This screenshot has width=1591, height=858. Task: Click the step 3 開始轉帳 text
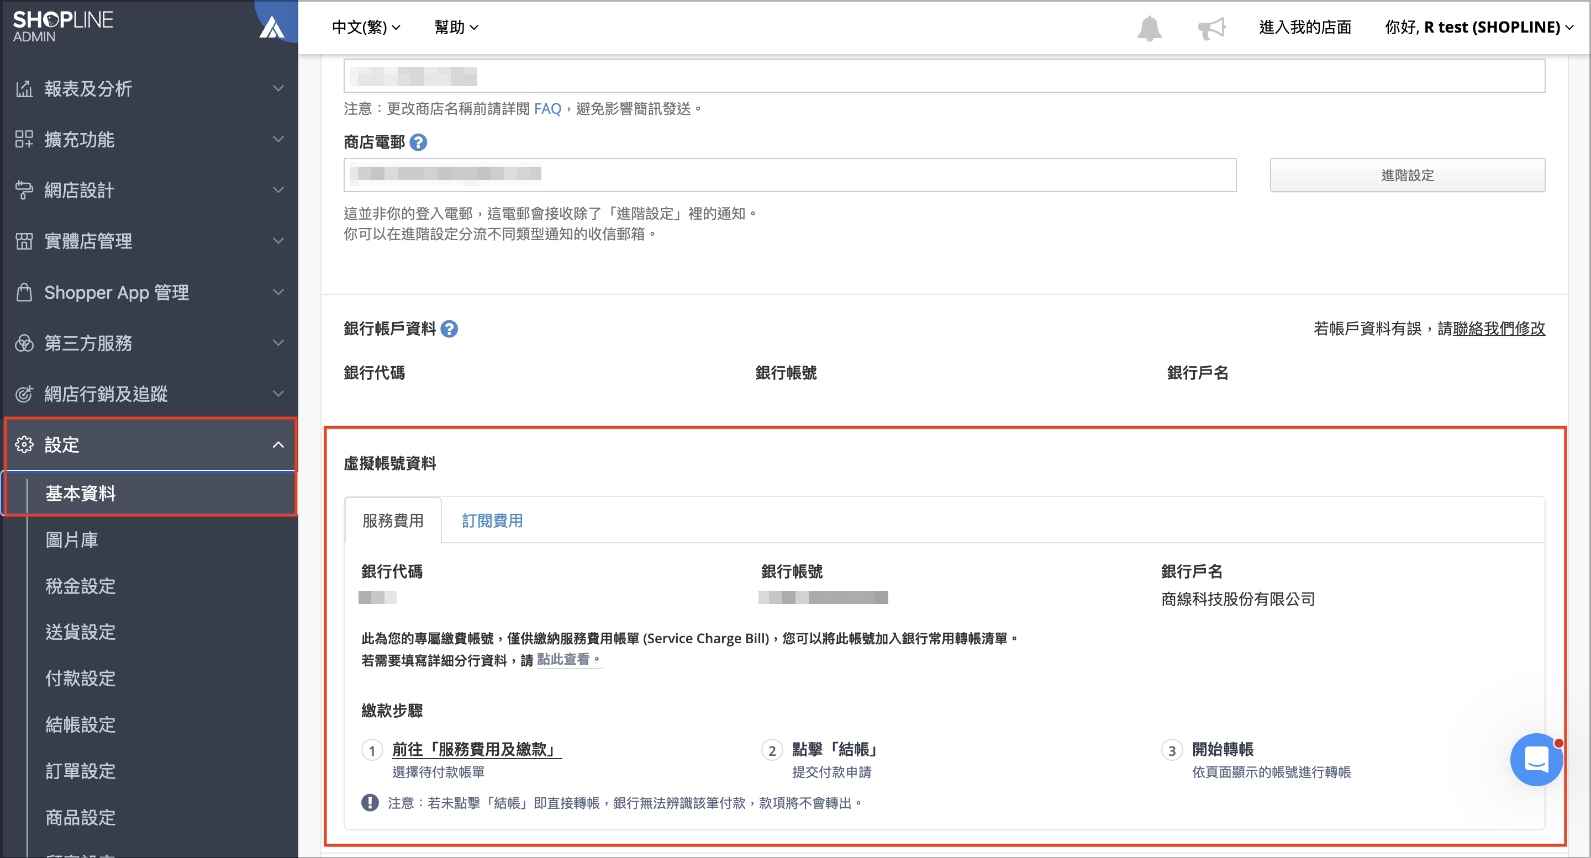coord(1223,749)
